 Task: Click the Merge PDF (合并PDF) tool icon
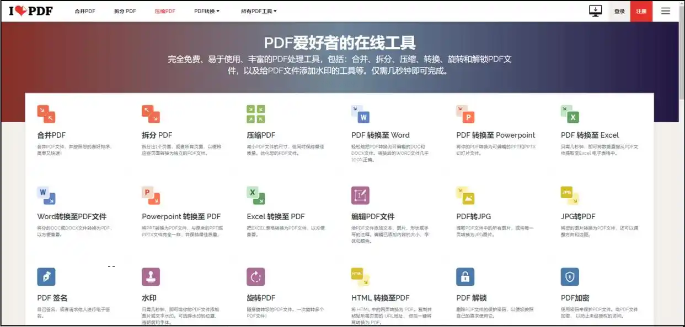[x=46, y=114]
